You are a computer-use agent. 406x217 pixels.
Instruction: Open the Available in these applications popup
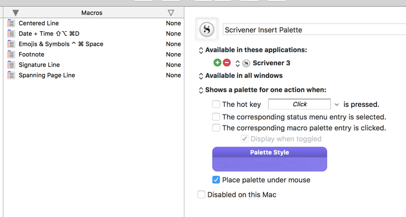(201, 50)
